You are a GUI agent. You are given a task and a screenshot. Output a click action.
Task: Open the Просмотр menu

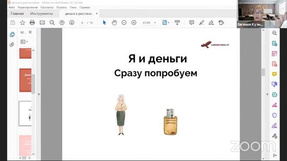47,8
